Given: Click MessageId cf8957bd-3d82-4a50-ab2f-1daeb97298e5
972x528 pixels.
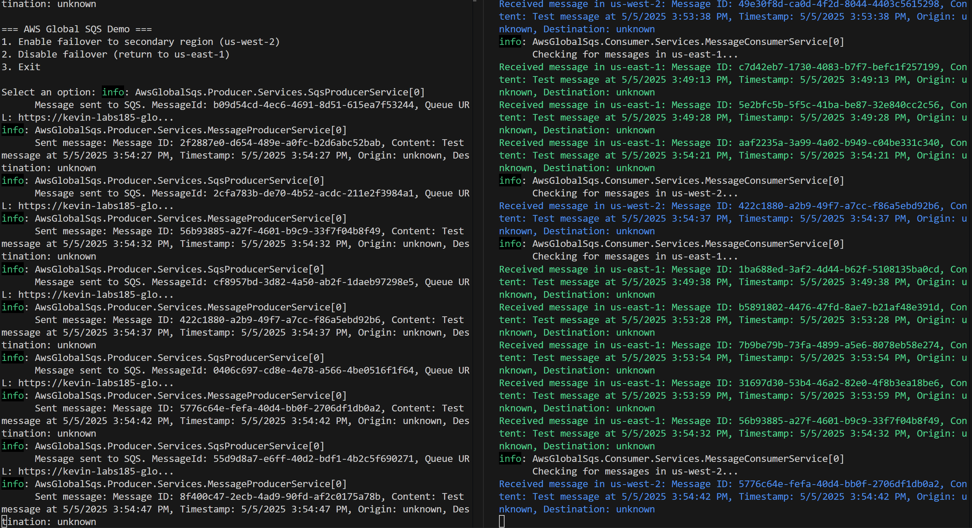Looking at the screenshot, I should tap(313, 282).
